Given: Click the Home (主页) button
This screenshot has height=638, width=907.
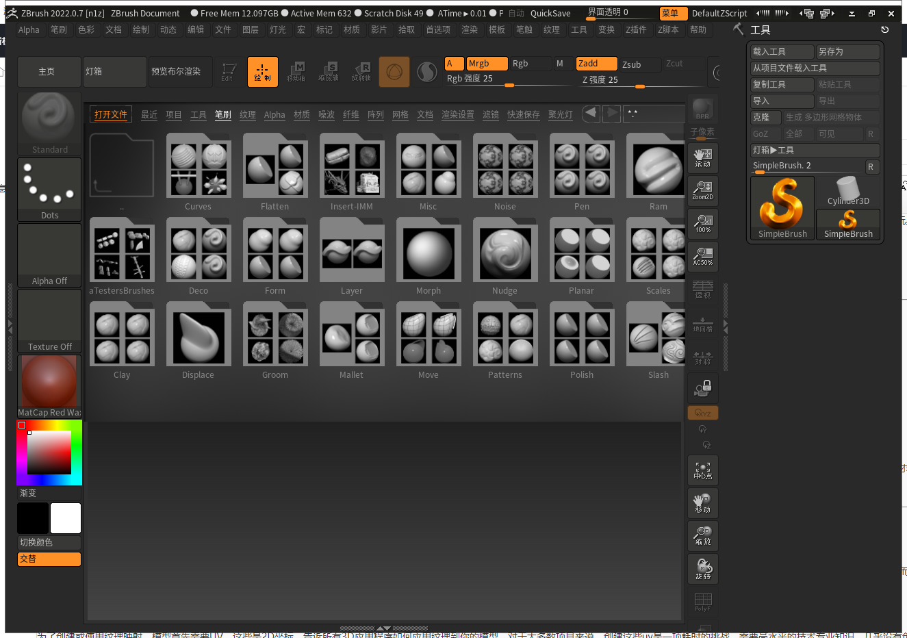Looking at the screenshot, I should click(x=49, y=72).
